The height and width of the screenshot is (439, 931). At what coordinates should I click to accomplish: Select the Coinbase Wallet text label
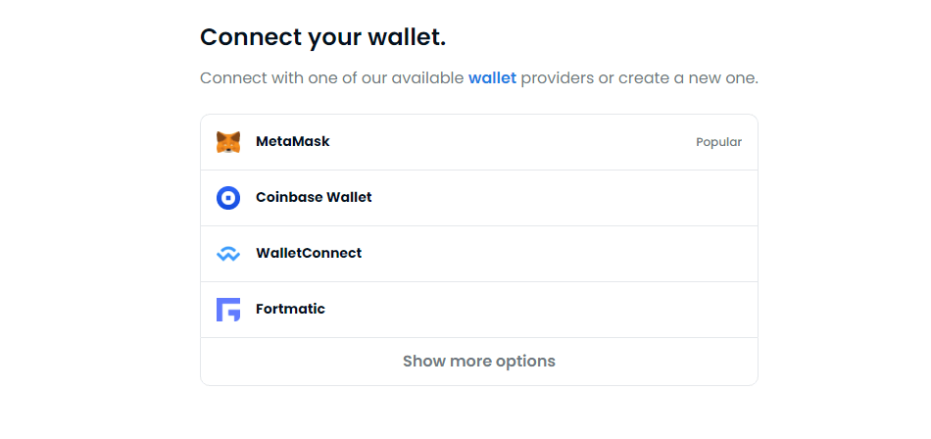[x=314, y=198]
